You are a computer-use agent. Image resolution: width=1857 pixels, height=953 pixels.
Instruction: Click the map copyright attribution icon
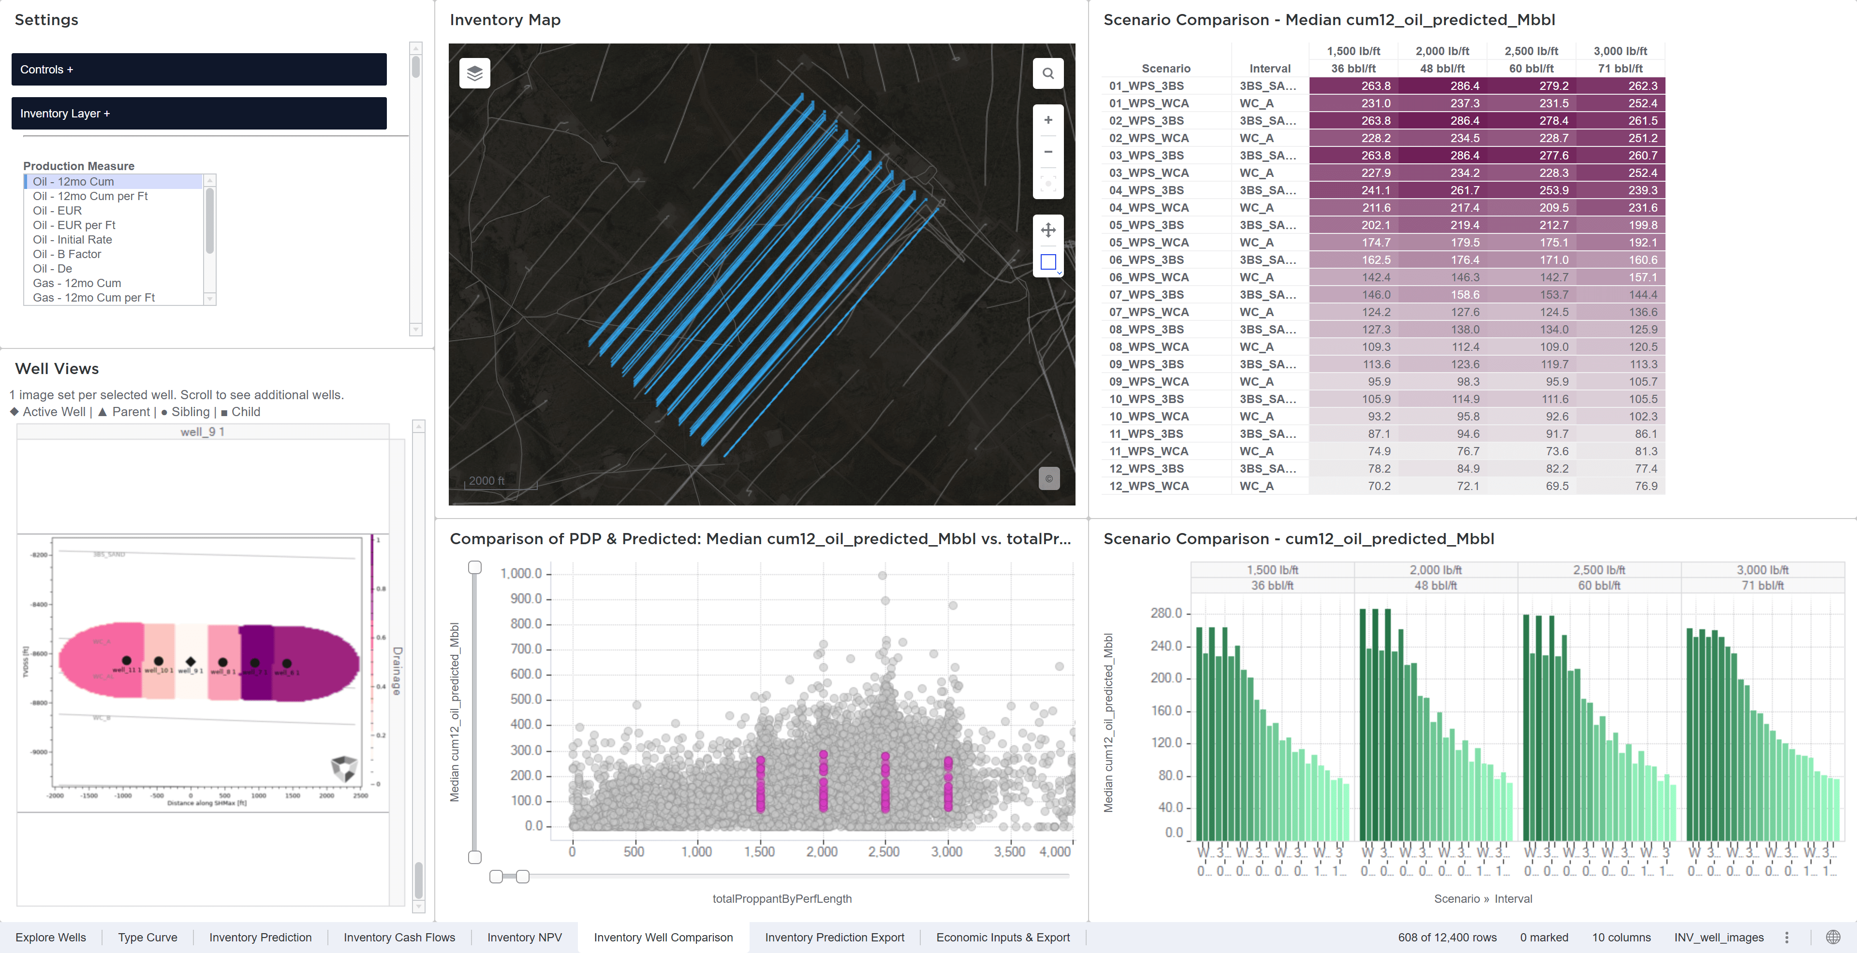pyautogui.click(x=1048, y=478)
